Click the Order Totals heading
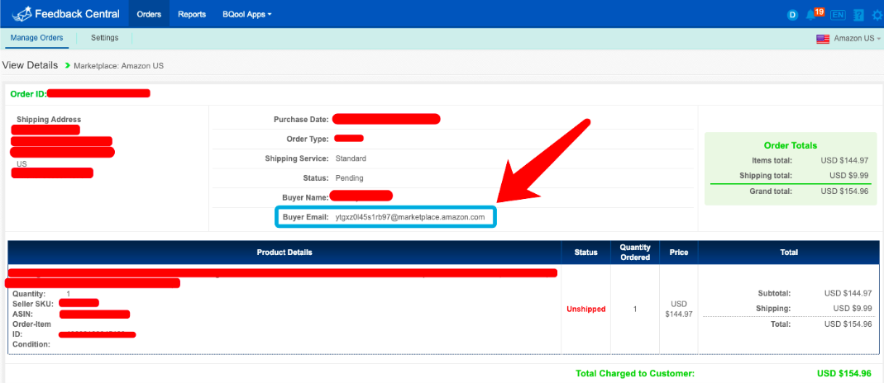Image resolution: width=884 pixels, height=383 pixels. tap(791, 145)
